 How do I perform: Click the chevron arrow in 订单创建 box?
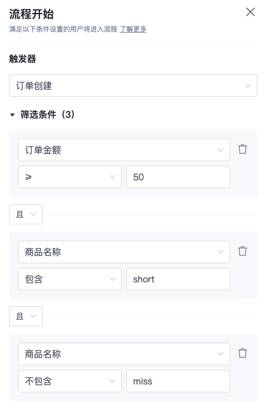pos(248,86)
